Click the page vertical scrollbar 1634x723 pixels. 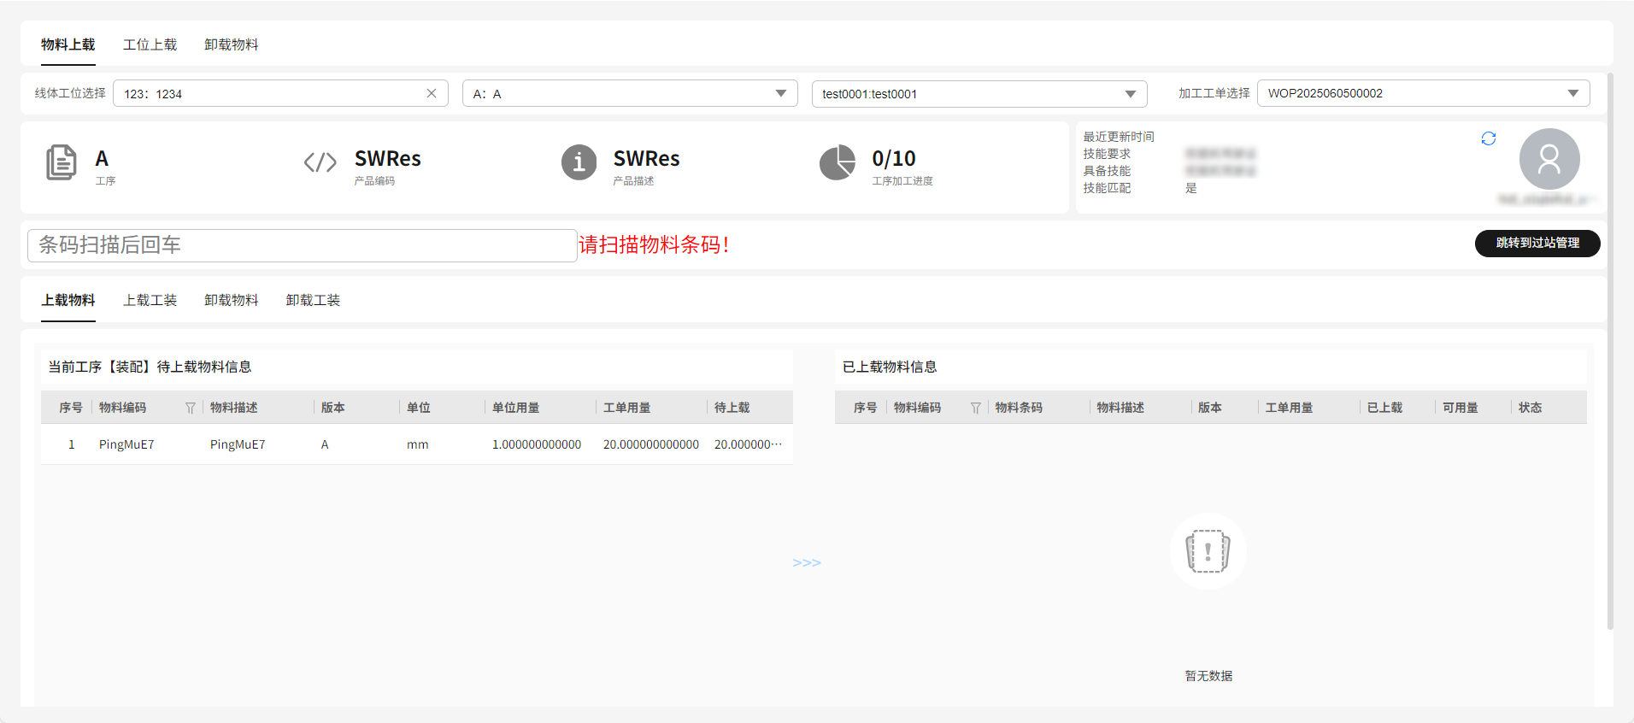point(1610,350)
